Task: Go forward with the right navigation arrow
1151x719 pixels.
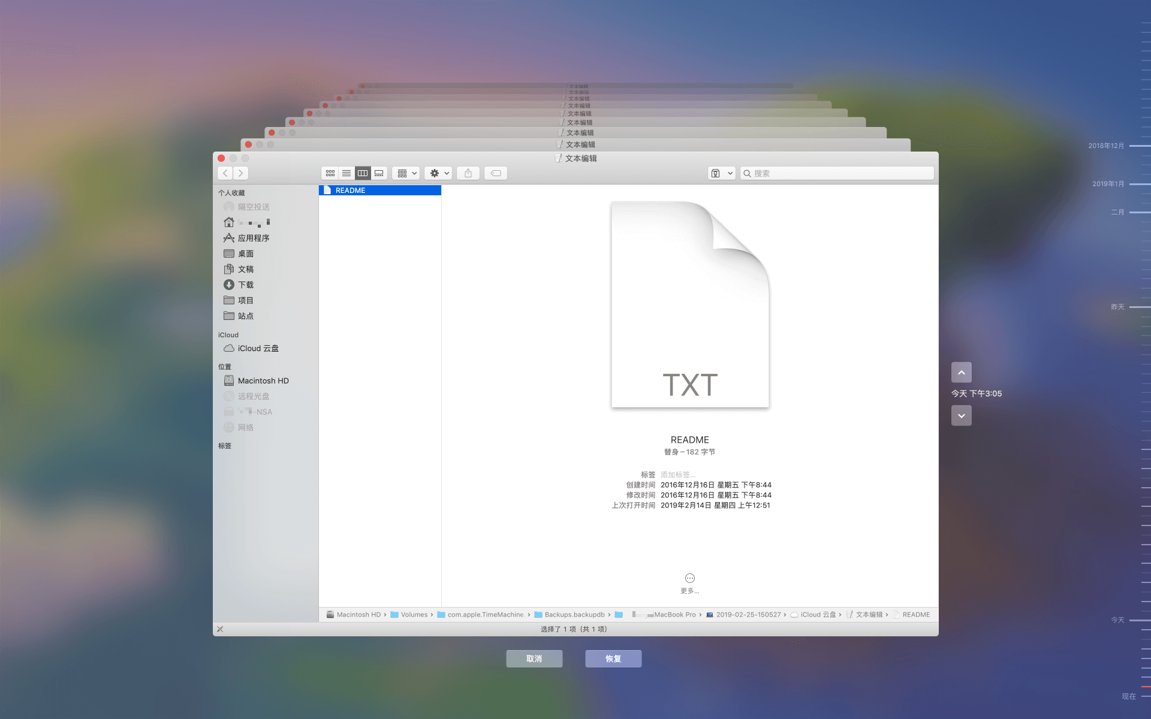Action: point(240,173)
